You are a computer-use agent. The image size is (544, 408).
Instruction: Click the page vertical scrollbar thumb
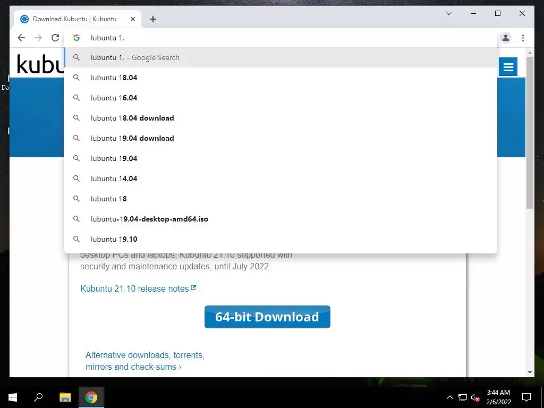point(530,132)
